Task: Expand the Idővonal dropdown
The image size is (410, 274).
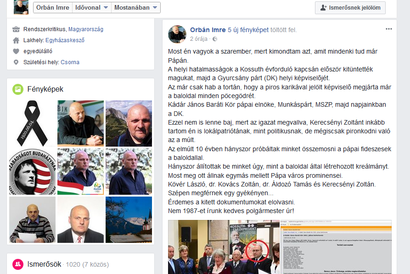Action: 92,8
